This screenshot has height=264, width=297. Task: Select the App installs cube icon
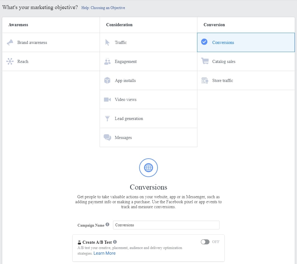[107, 80]
